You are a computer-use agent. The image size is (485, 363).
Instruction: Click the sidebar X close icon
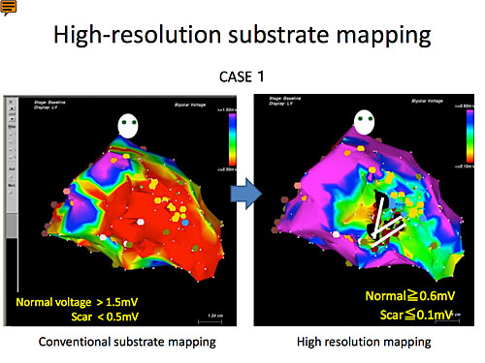[x=11, y=102]
